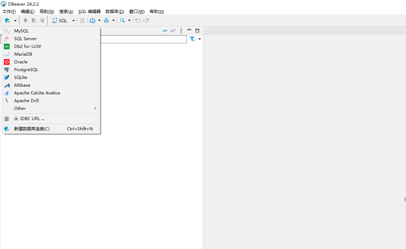The width and height of the screenshot is (406, 249).
Task: Open the new connection dropdown arrow
Action: coord(15,20)
